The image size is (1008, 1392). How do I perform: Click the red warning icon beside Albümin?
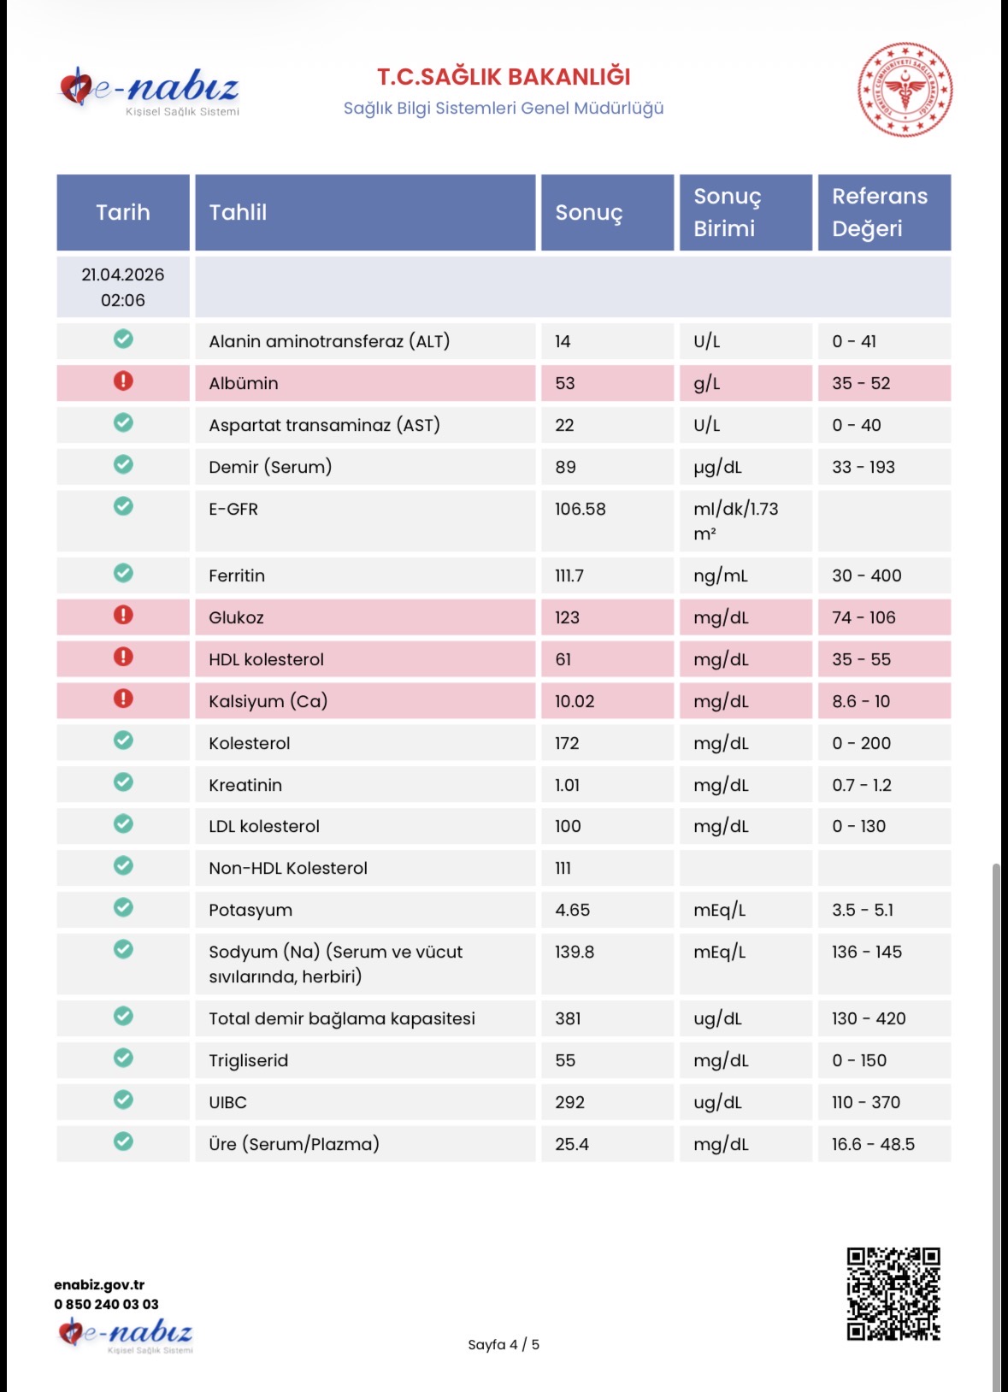coord(123,381)
